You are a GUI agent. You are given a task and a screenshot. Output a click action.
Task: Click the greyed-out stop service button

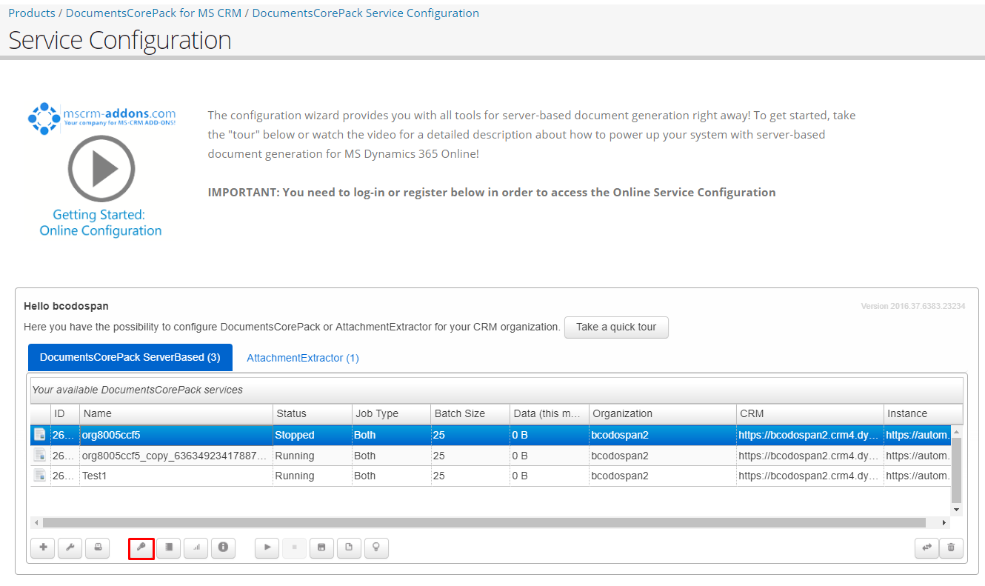294,547
